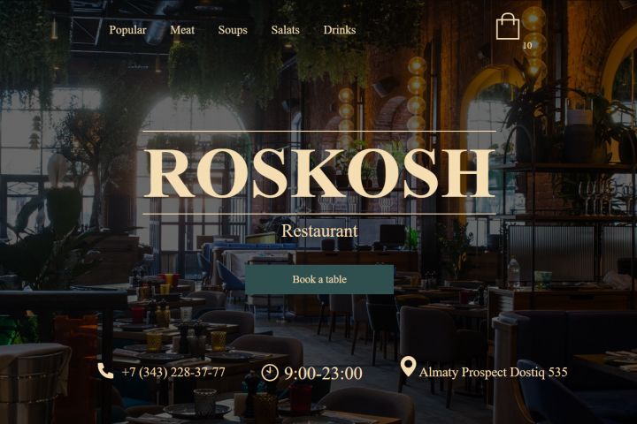Choose Drinks from the top navigation
The width and height of the screenshot is (637, 424).
(x=340, y=30)
